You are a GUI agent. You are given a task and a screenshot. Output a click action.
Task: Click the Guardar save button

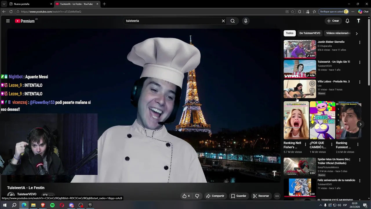pos(239,196)
